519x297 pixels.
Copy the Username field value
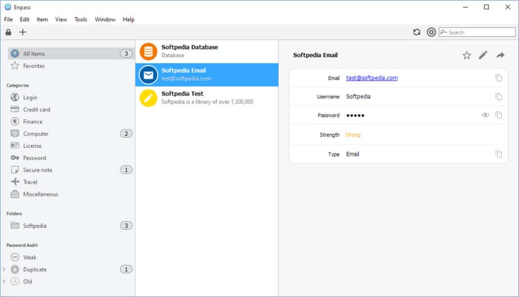tap(498, 96)
